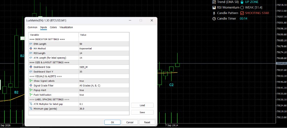This screenshot has width=287, height=128.
Task: Click the WEAK momentum circle icon
Action: [242, 8]
